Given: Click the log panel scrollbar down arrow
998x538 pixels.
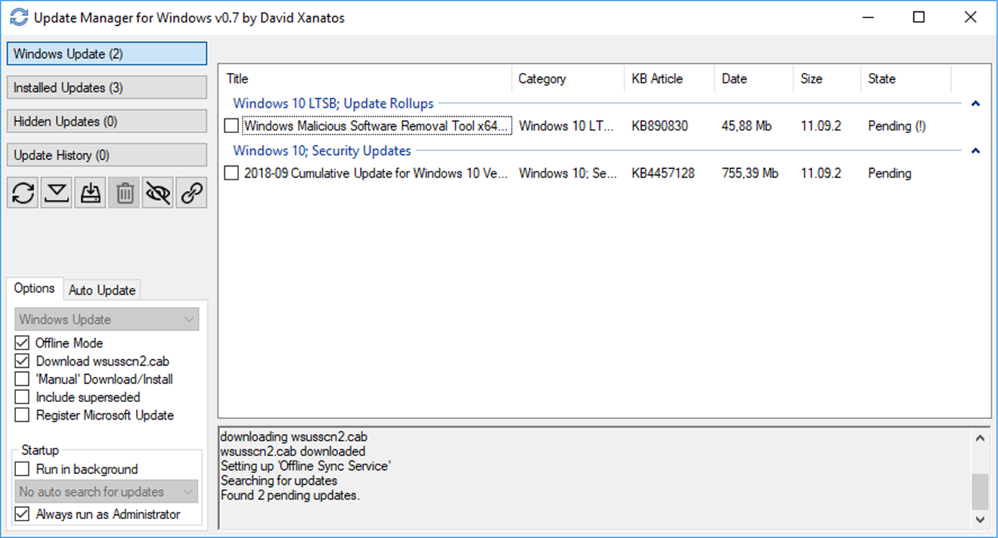Looking at the screenshot, I should pos(980,519).
